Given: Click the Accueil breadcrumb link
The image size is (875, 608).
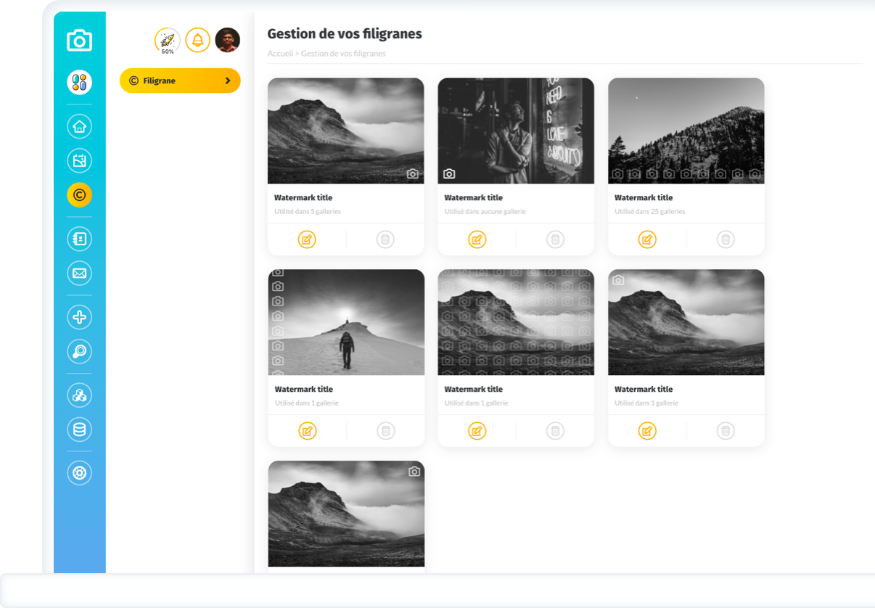Looking at the screenshot, I should (280, 54).
